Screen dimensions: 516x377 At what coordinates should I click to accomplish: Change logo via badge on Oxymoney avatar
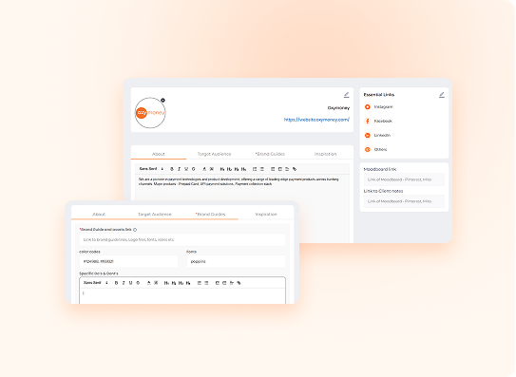(162, 100)
